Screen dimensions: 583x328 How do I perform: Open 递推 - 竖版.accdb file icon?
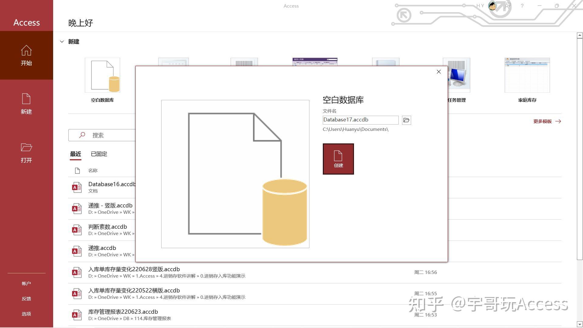click(77, 209)
